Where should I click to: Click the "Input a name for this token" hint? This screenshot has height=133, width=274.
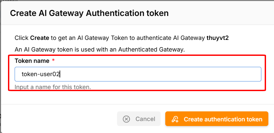(53, 87)
